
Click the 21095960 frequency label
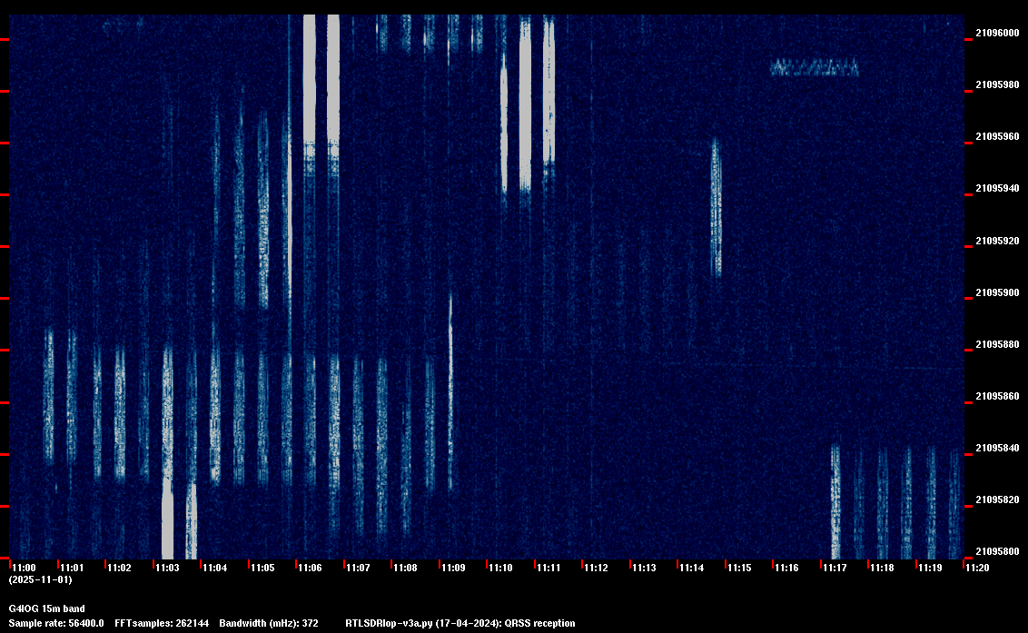click(997, 136)
